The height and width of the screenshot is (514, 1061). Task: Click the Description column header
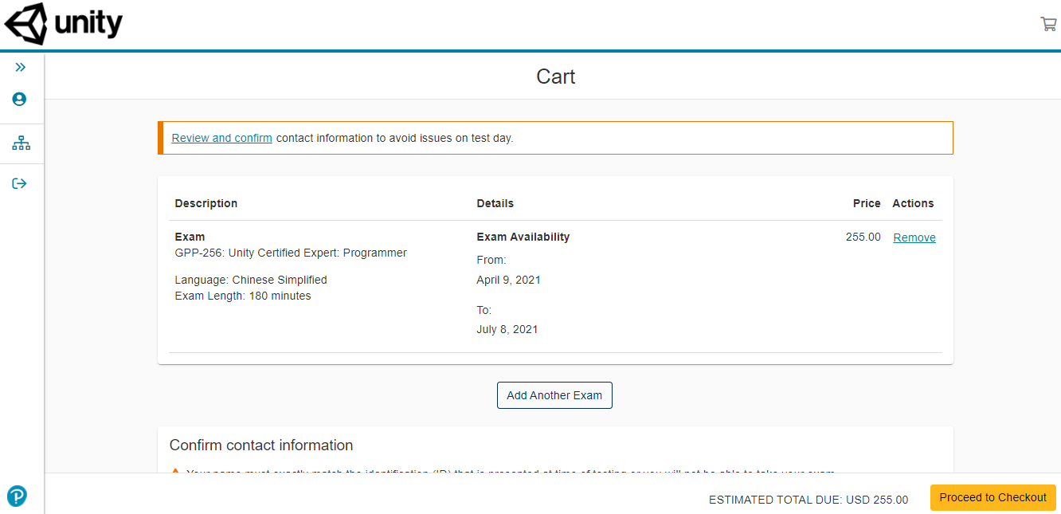[206, 203]
